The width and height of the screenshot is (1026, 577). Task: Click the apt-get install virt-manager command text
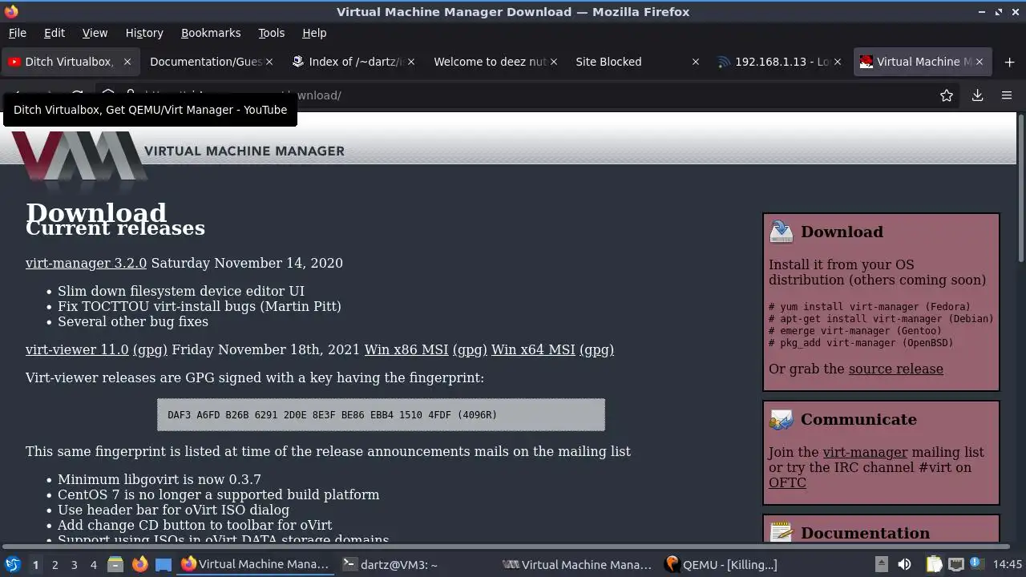click(x=881, y=318)
